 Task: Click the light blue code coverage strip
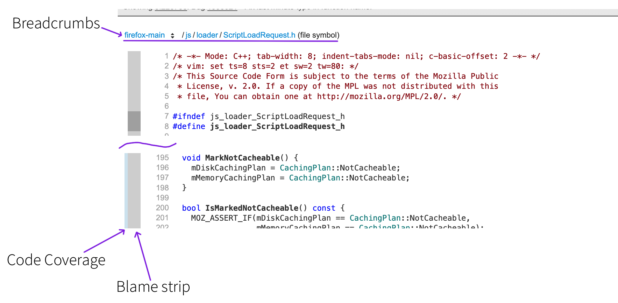126,190
